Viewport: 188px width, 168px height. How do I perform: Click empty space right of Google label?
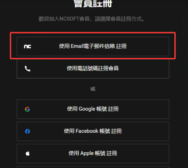[x=144, y=109]
